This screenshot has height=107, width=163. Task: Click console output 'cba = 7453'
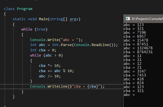pyautogui.click(x=135, y=75)
